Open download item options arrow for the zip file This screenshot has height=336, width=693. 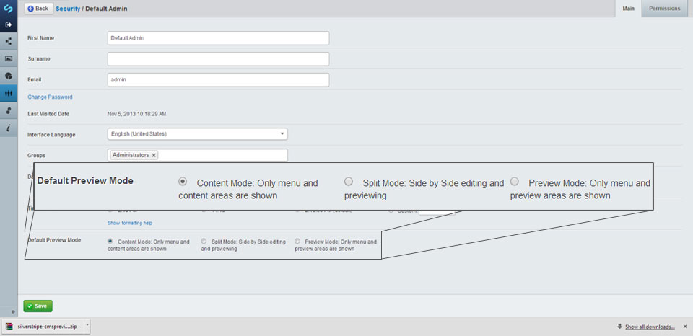click(x=87, y=327)
